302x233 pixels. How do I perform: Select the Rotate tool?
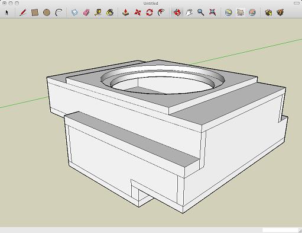pyautogui.click(x=150, y=12)
